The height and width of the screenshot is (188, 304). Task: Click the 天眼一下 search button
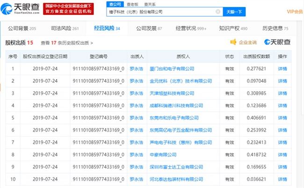[x=234, y=12]
